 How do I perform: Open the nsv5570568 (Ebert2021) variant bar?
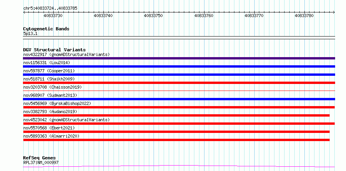click(176, 132)
